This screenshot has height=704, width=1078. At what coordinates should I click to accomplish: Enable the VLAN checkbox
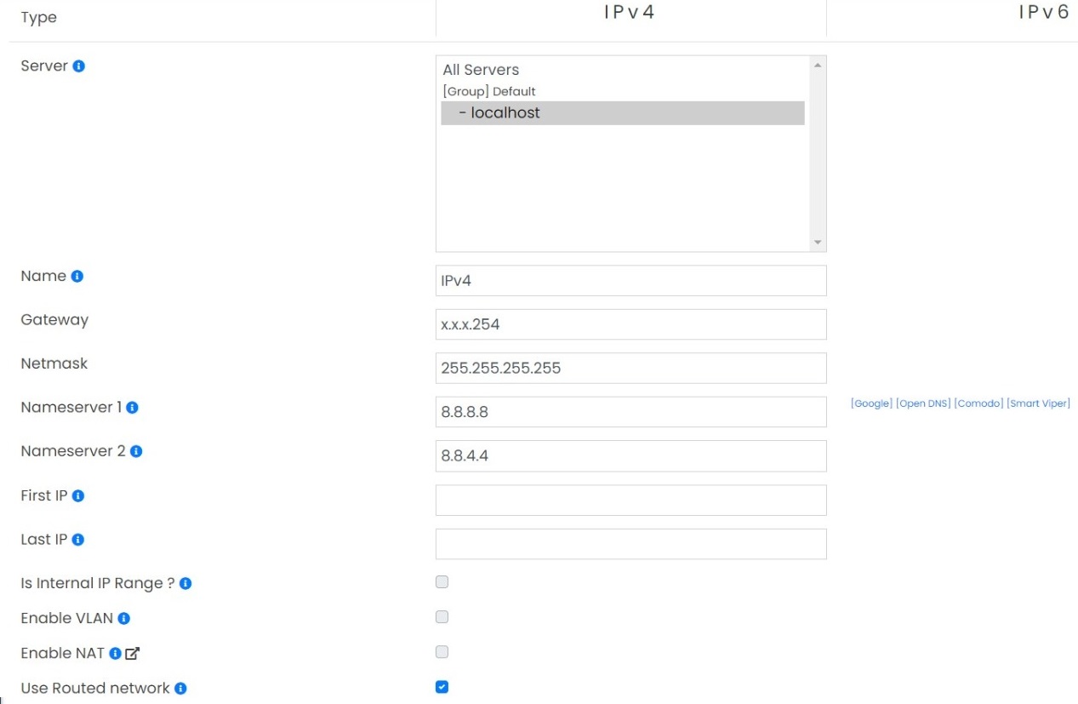coord(442,616)
